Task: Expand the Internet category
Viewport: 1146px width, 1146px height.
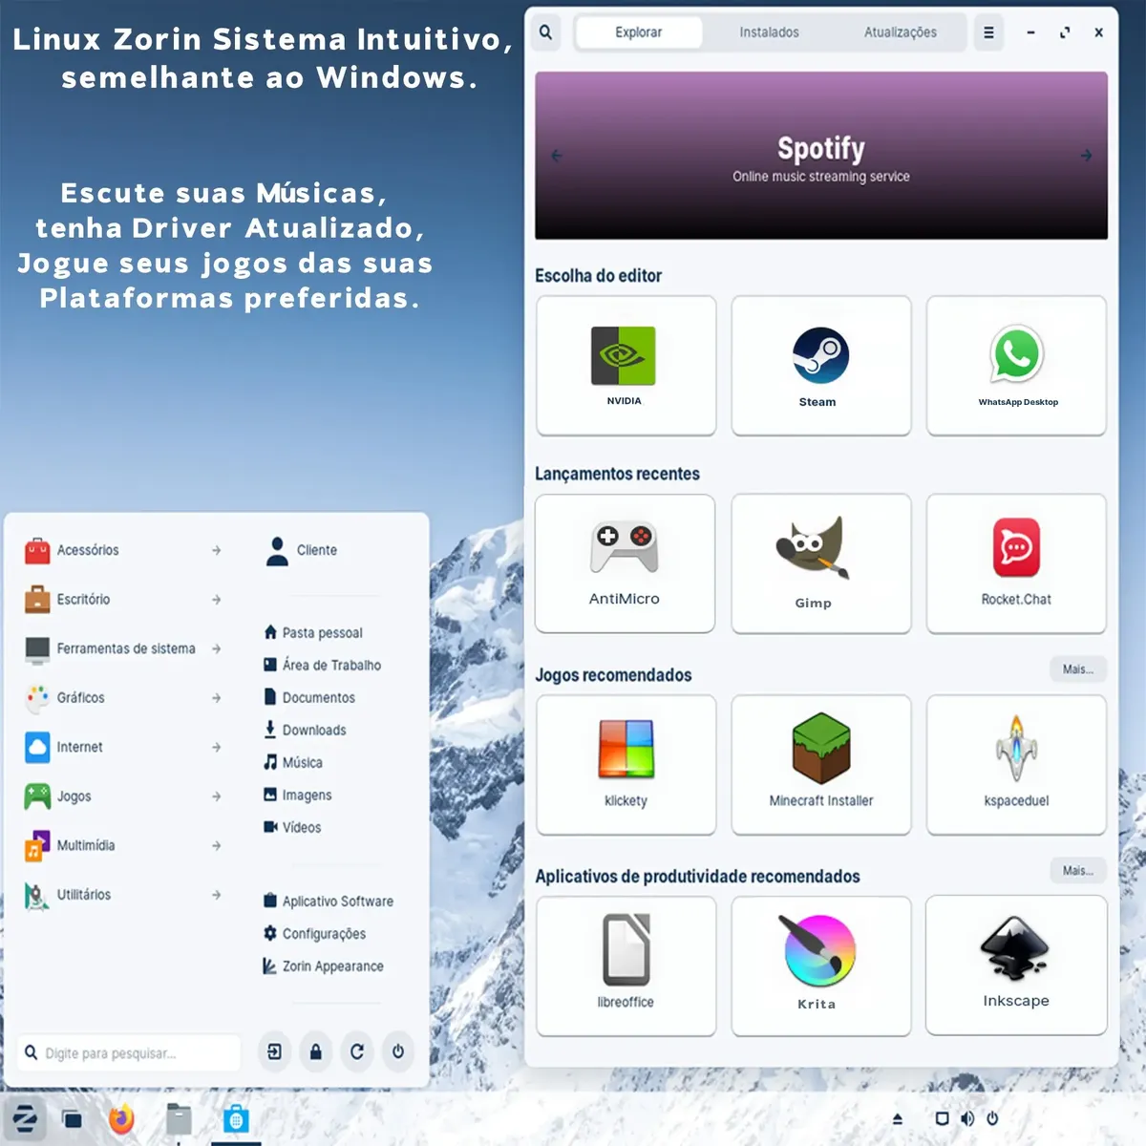Action: tap(123, 747)
